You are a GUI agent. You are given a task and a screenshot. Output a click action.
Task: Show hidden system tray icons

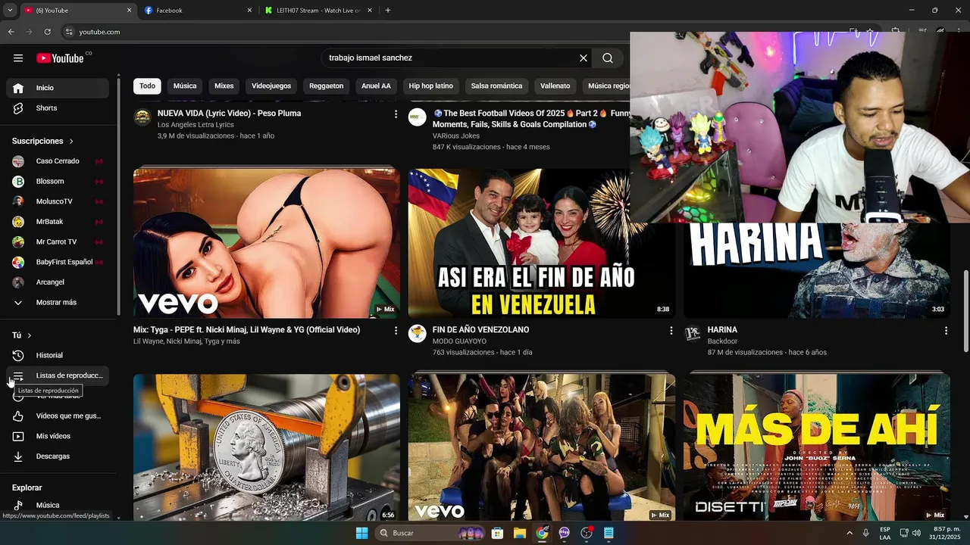coord(850,533)
